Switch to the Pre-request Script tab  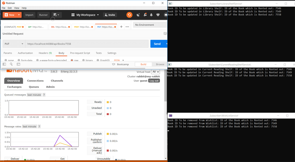click(x=80, y=53)
